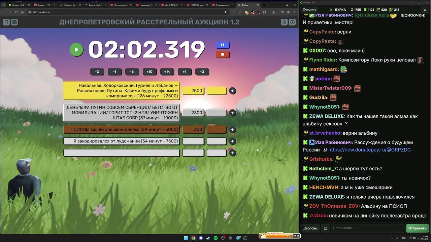Open the help question mark icon
The width and height of the screenshot is (431, 242).
coord(293,22)
